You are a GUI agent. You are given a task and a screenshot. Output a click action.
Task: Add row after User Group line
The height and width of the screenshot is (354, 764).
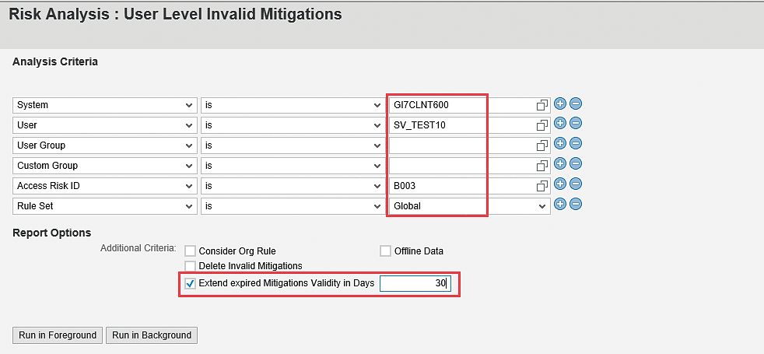[x=560, y=144]
